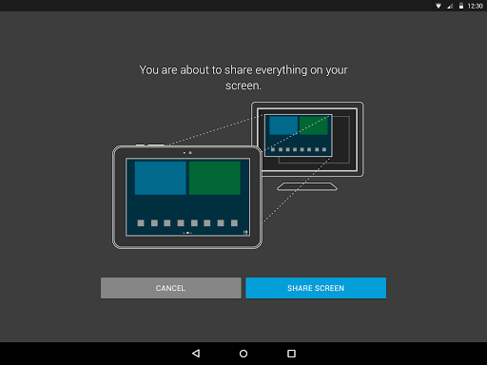Click the small blue tile on monitor
Viewport: 487px width, 365px height.
tap(283, 125)
